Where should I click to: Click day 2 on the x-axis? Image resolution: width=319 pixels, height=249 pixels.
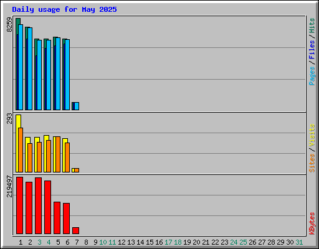click(x=30, y=242)
